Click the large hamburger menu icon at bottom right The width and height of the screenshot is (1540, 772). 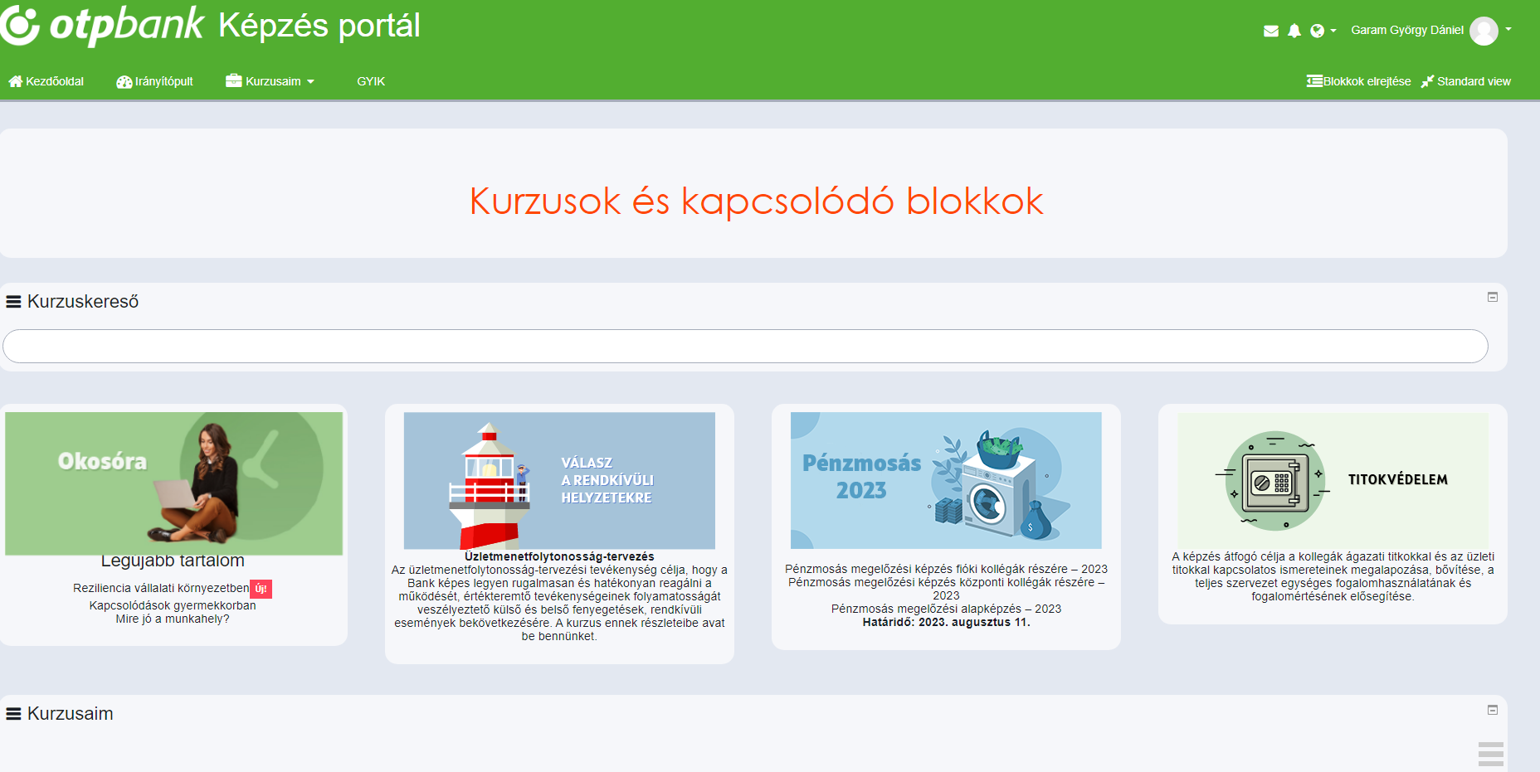[1491, 754]
